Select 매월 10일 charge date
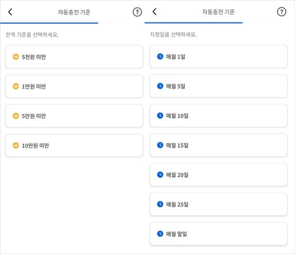 218,116
